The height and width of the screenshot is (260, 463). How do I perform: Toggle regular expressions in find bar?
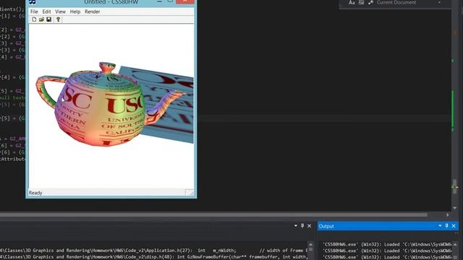[x=370, y=3]
